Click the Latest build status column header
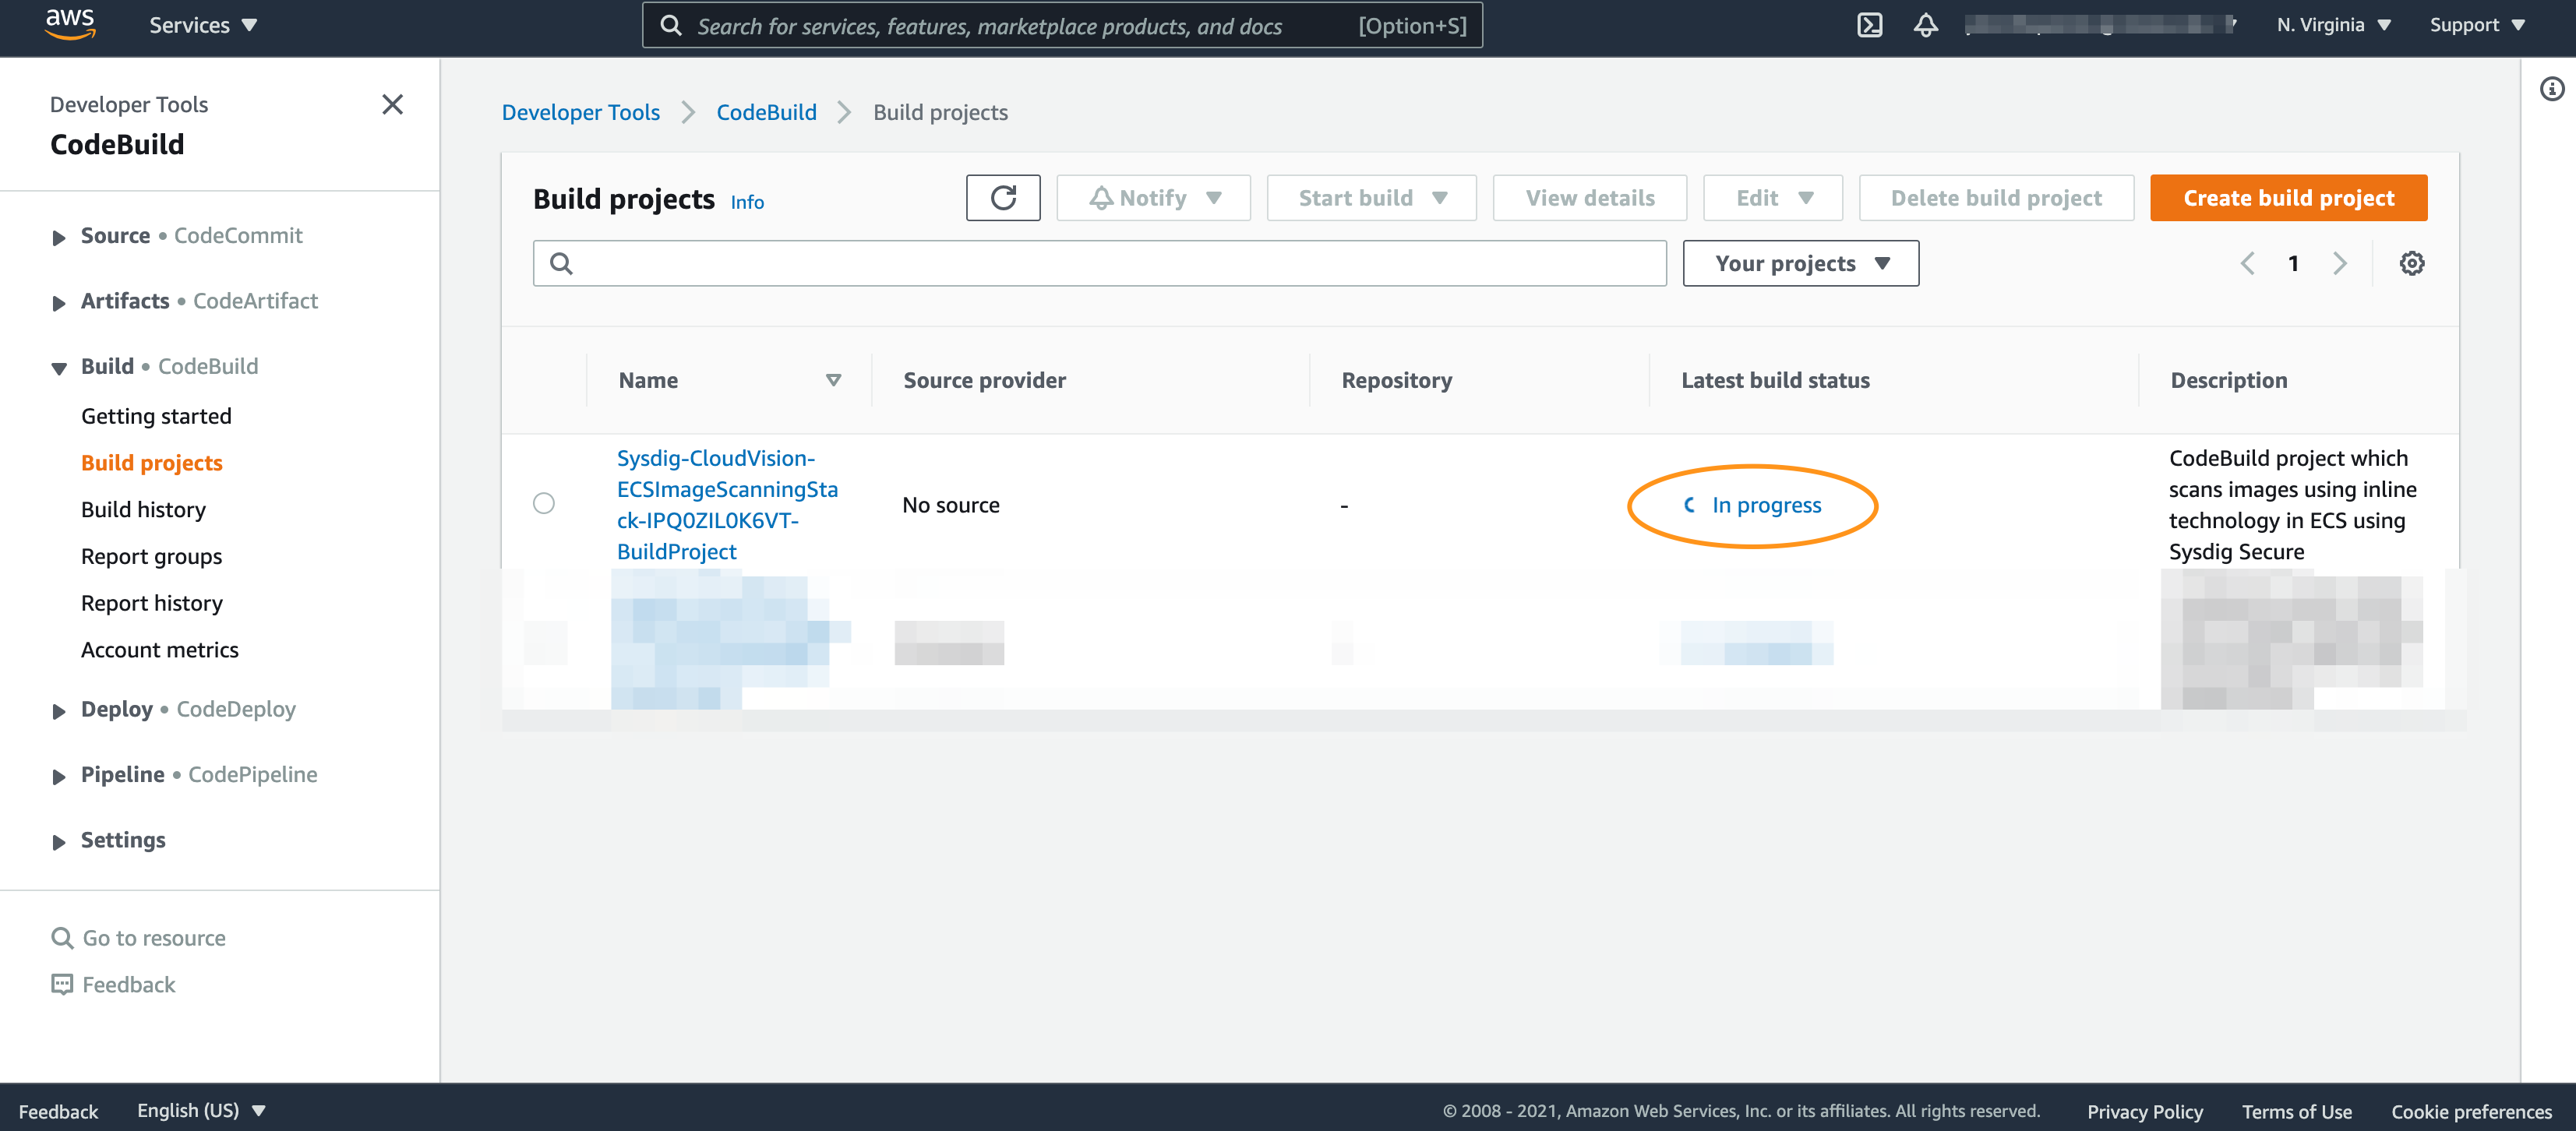 point(1775,380)
